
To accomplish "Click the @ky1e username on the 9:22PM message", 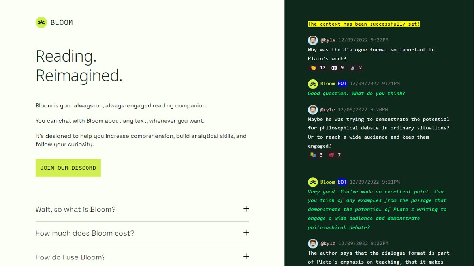I will click(328, 244).
